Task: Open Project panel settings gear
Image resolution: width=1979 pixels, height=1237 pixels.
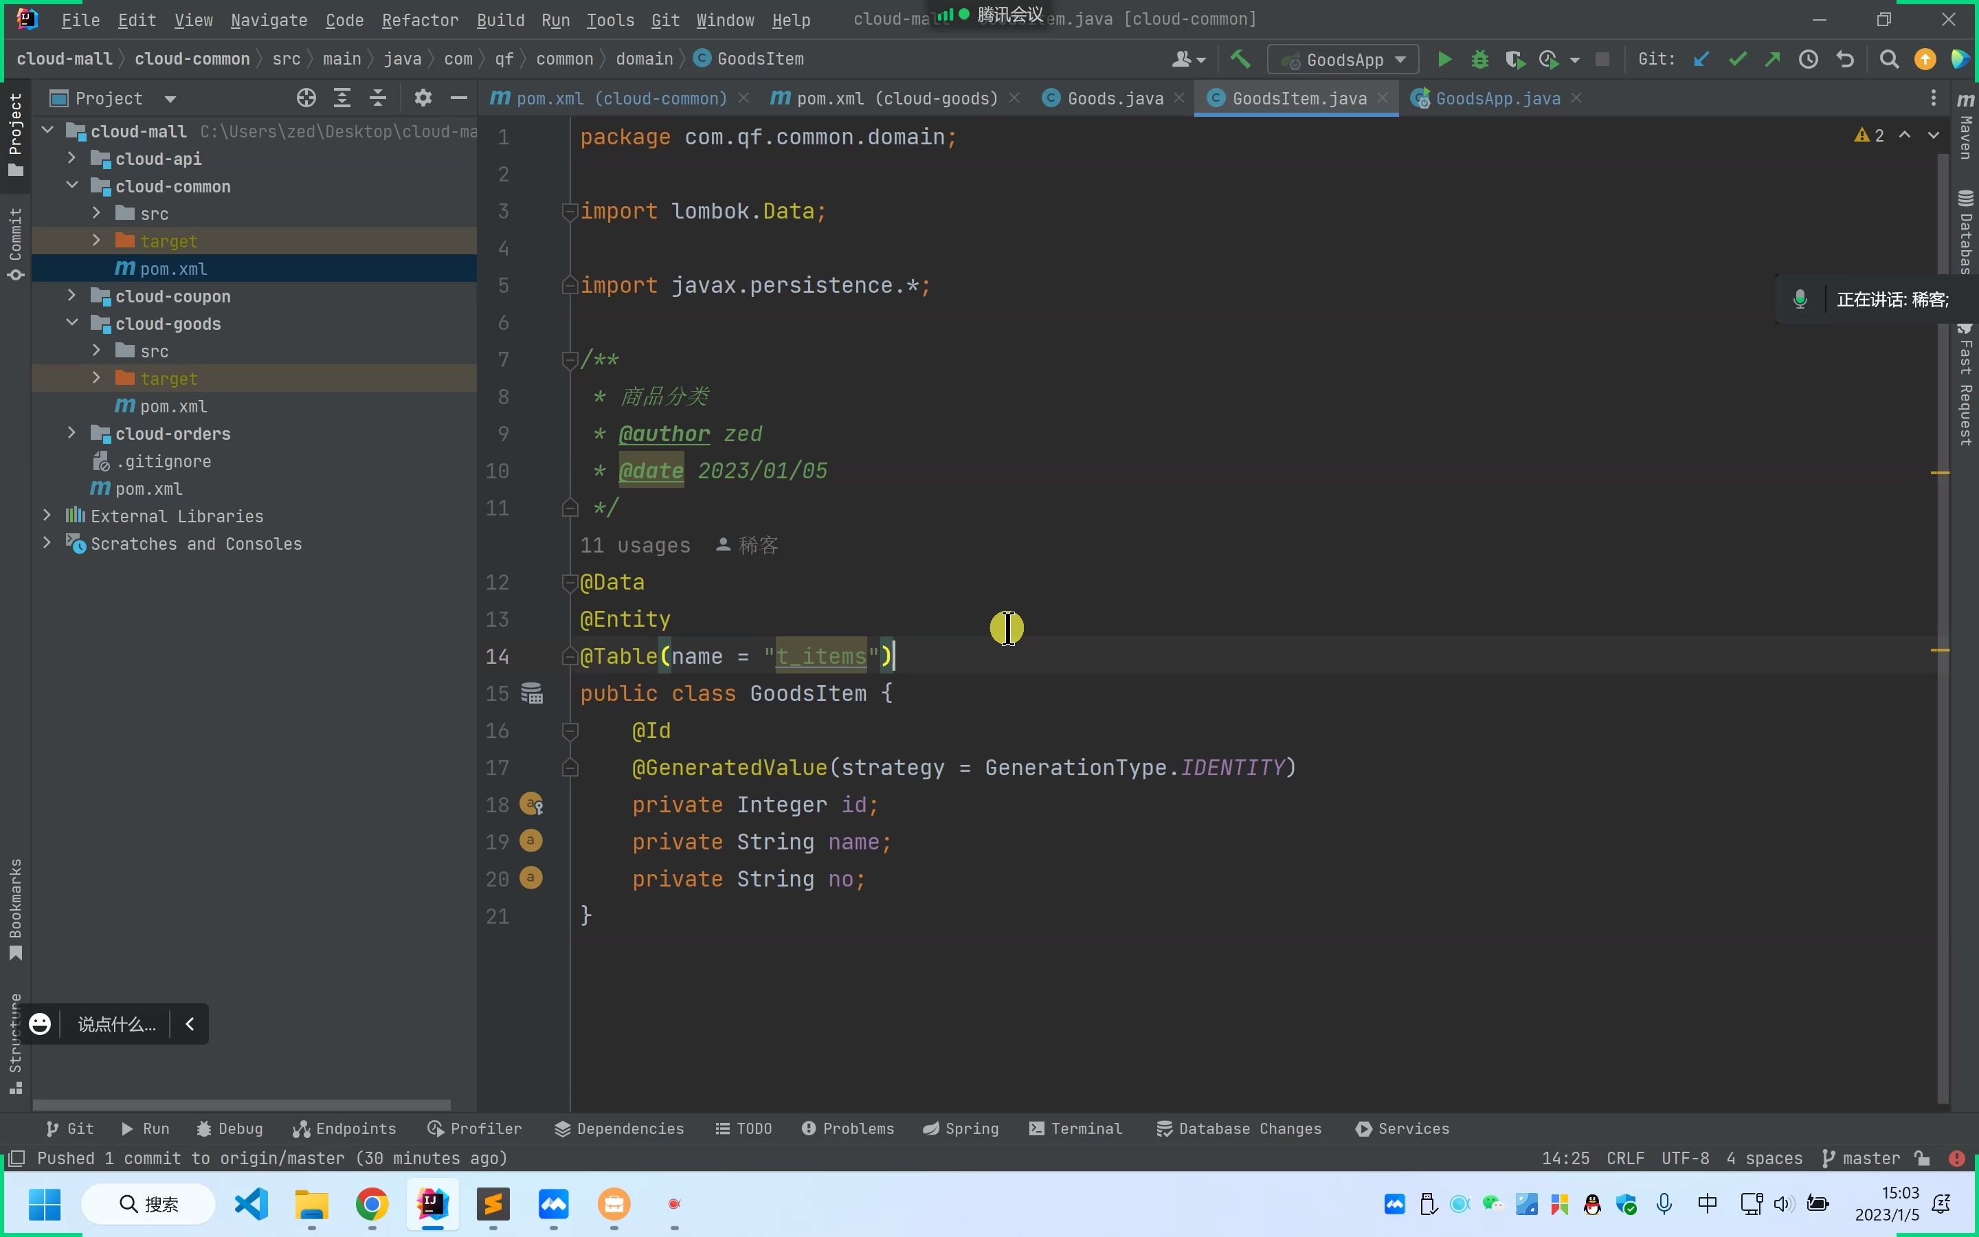Action: coord(422,98)
